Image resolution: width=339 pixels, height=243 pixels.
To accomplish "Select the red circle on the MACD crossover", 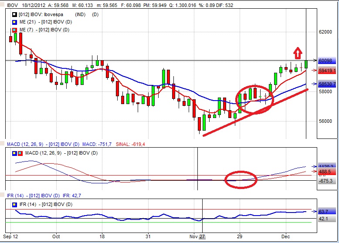I will [x=241, y=179].
